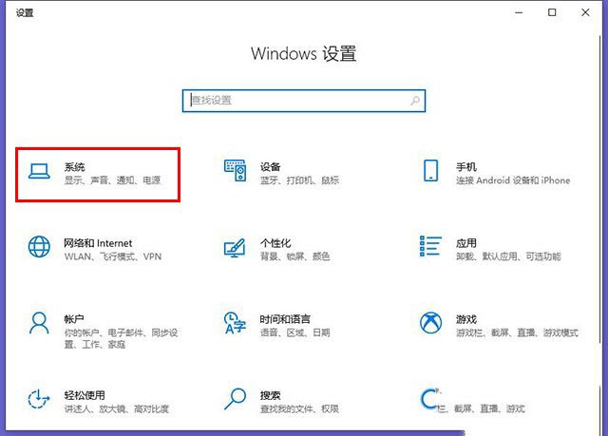Open the 帐户 person icon
The height and width of the screenshot is (436, 608).
click(39, 323)
